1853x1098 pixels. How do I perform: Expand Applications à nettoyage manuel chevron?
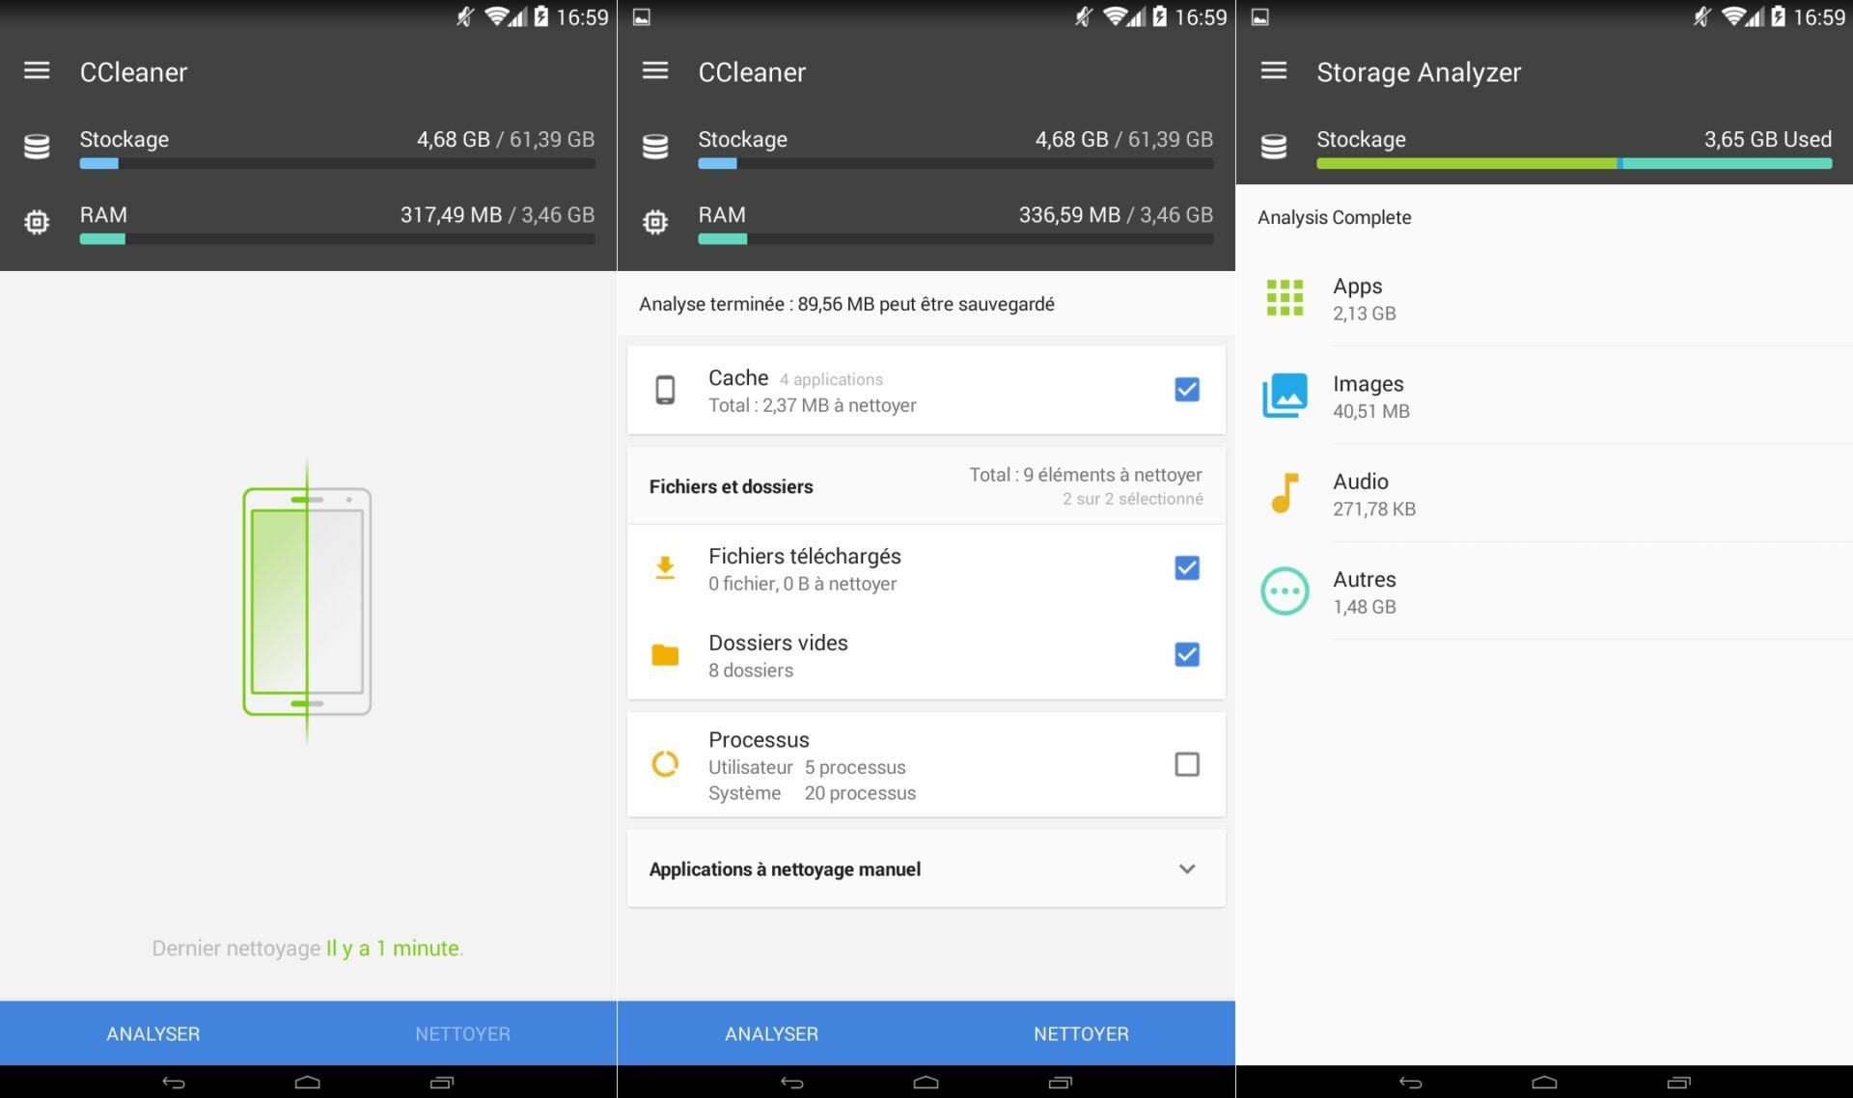point(1186,869)
